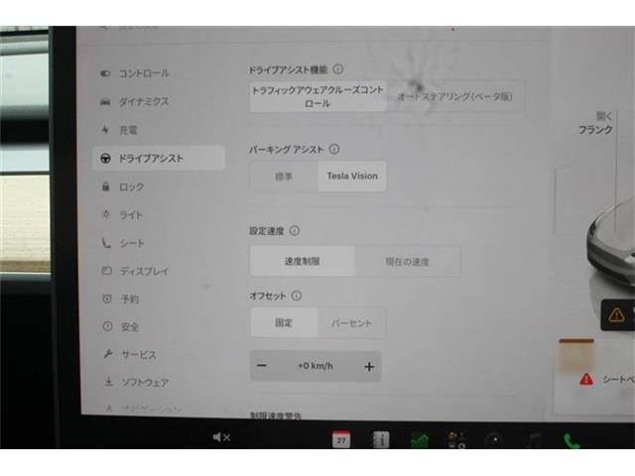Open the ライト settings section
The width and height of the screenshot is (635, 476).
click(x=131, y=215)
